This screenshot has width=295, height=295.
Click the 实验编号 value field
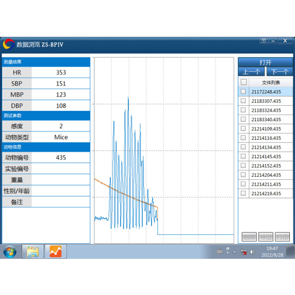[61, 169]
